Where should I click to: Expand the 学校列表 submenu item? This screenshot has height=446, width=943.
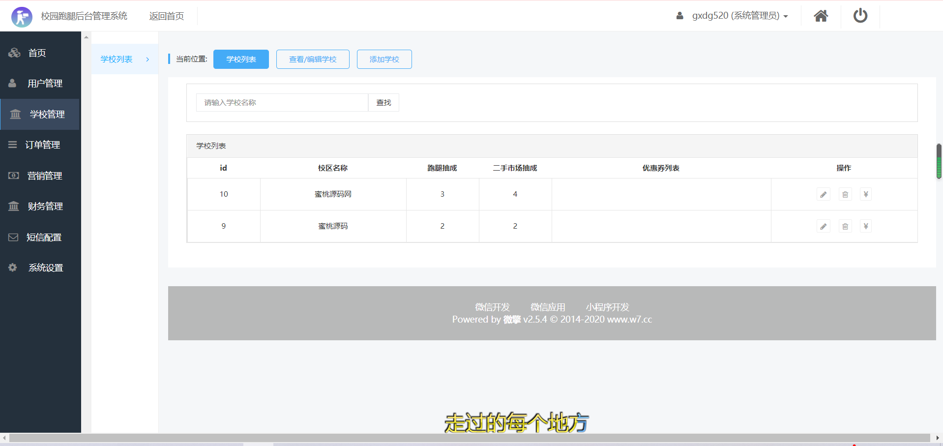click(x=124, y=59)
